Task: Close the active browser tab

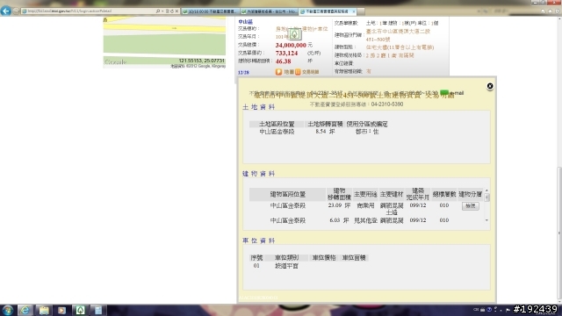Action: [x=354, y=11]
